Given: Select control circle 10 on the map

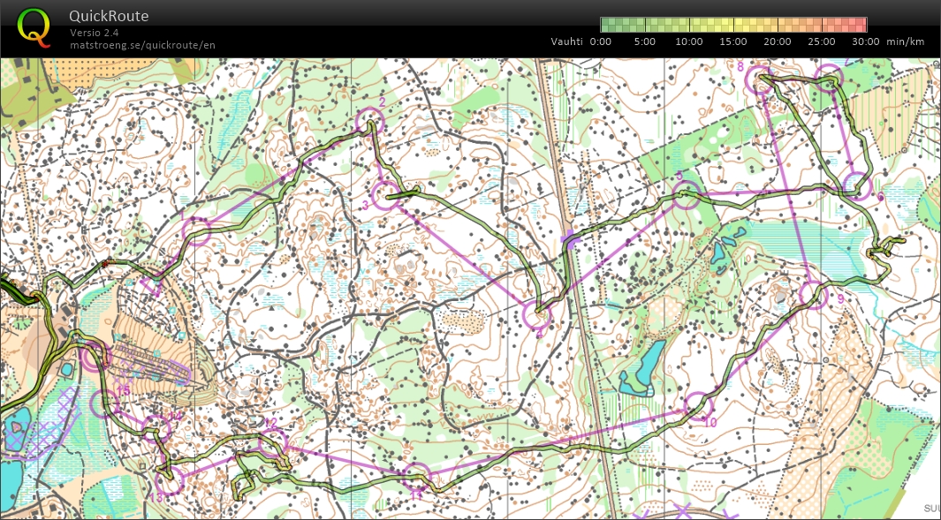Looking at the screenshot, I should click(x=698, y=406).
